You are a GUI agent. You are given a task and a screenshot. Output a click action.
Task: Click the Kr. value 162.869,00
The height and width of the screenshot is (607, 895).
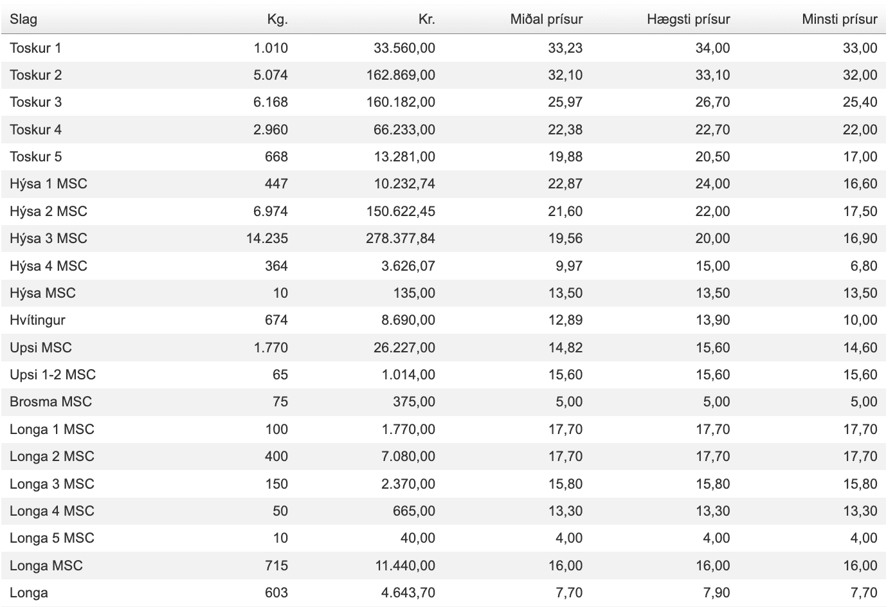[400, 75]
